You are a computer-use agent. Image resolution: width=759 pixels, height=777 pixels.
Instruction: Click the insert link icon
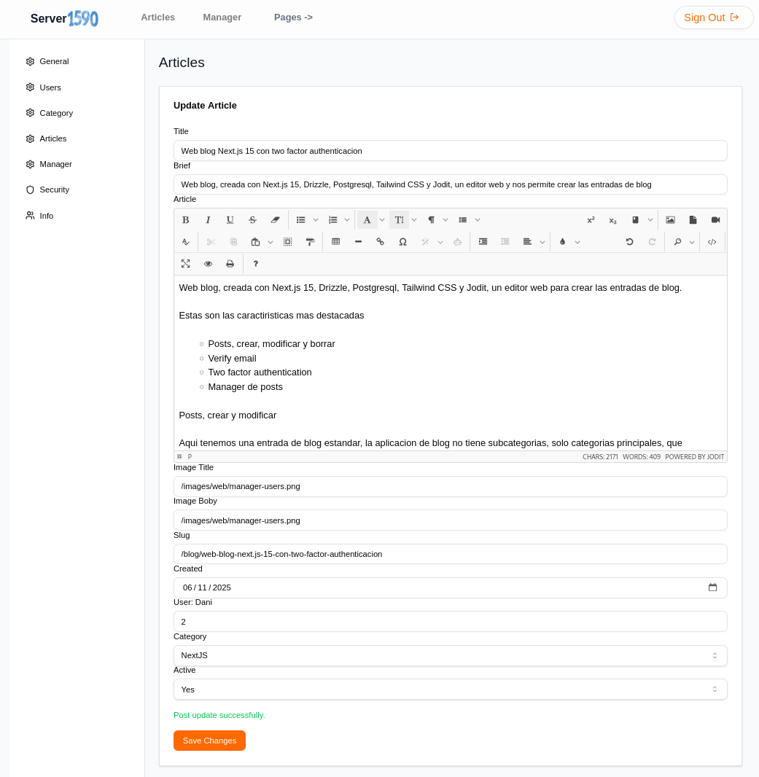(x=380, y=242)
